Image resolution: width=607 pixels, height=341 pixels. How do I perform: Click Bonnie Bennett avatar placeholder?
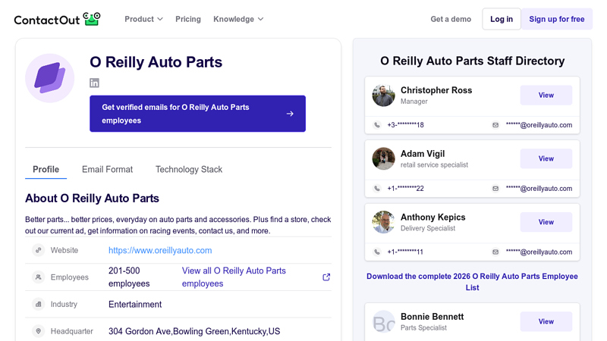point(384,321)
